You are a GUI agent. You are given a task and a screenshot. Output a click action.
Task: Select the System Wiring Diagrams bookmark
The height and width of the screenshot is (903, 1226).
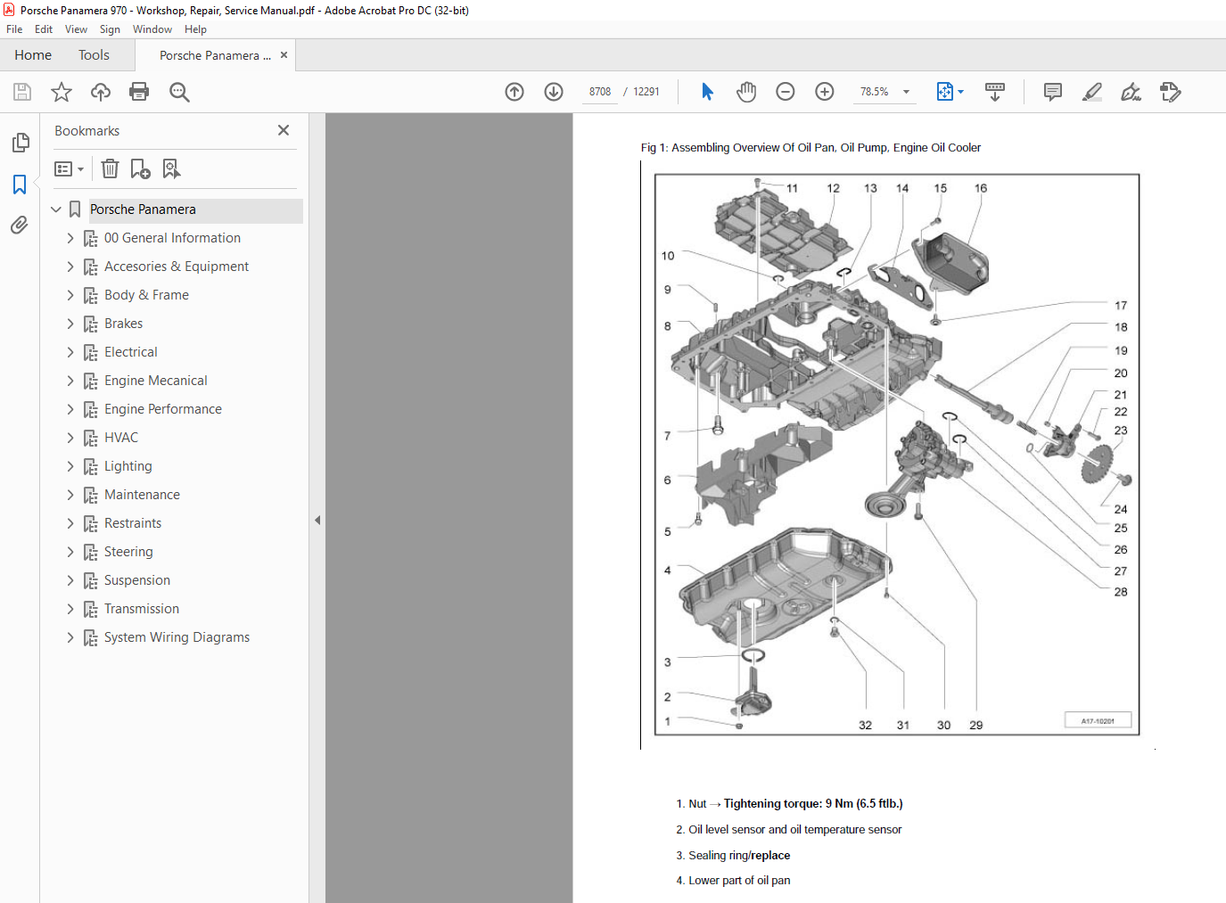(177, 637)
